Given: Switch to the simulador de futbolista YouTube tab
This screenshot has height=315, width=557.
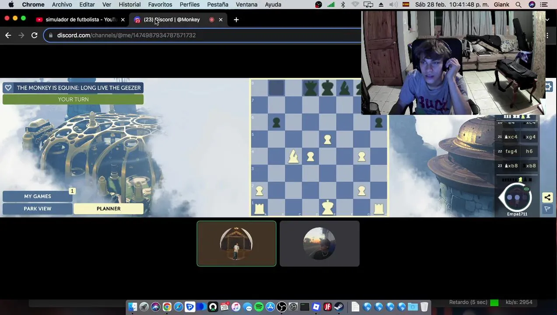Looking at the screenshot, I should coord(80,20).
